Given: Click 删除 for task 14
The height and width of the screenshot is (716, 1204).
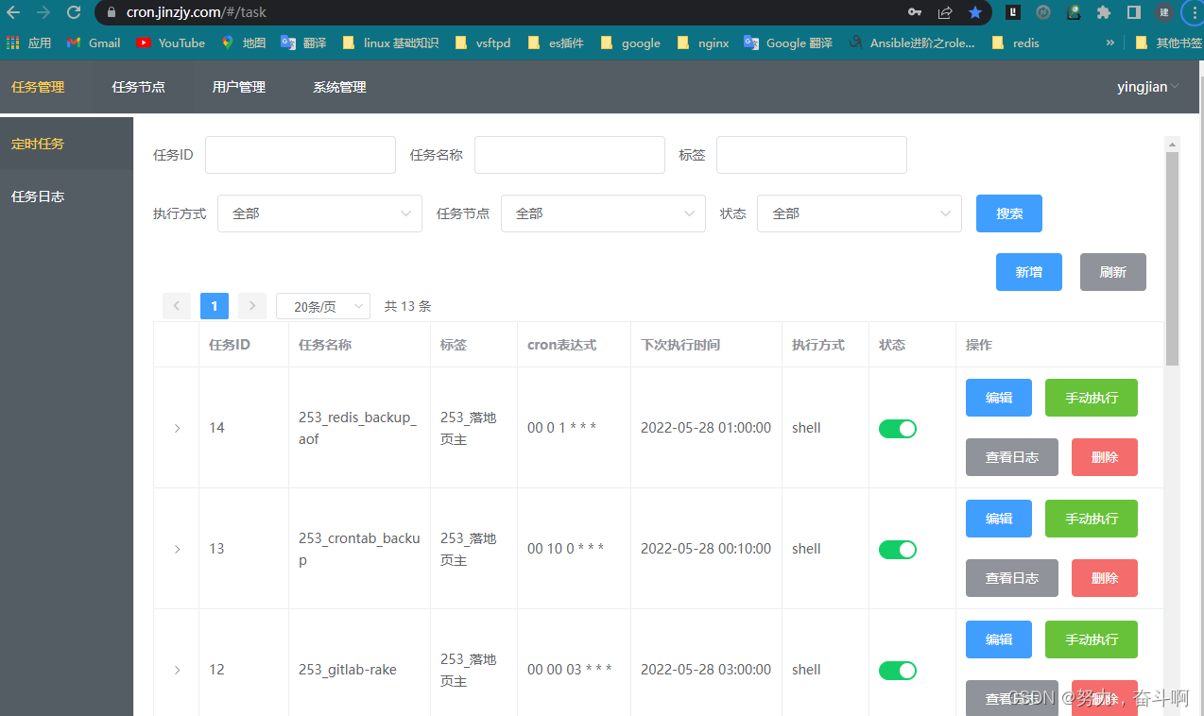Looking at the screenshot, I should coord(1105,457).
